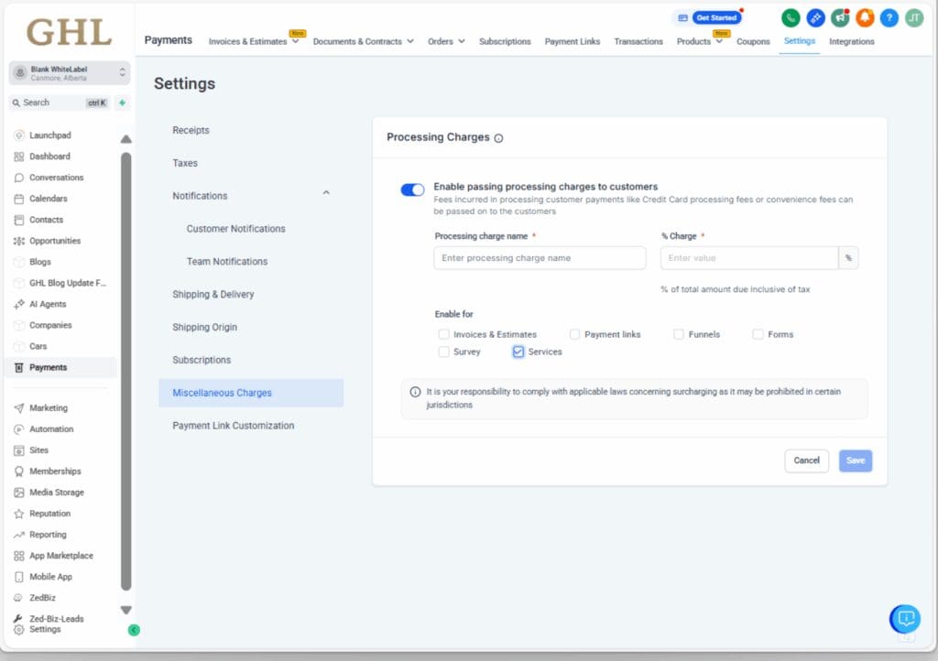Open the AI Agents section
Image resolution: width=938 pixels, height=661 pixels.
(x=20, y=304)
